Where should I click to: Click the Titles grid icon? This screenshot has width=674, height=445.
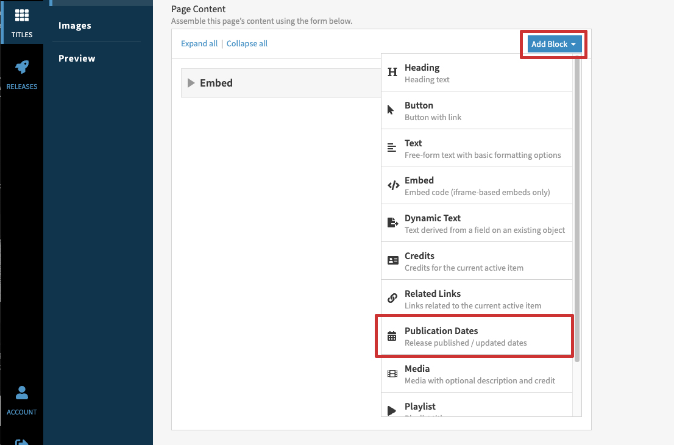click(x=22, y=15)
